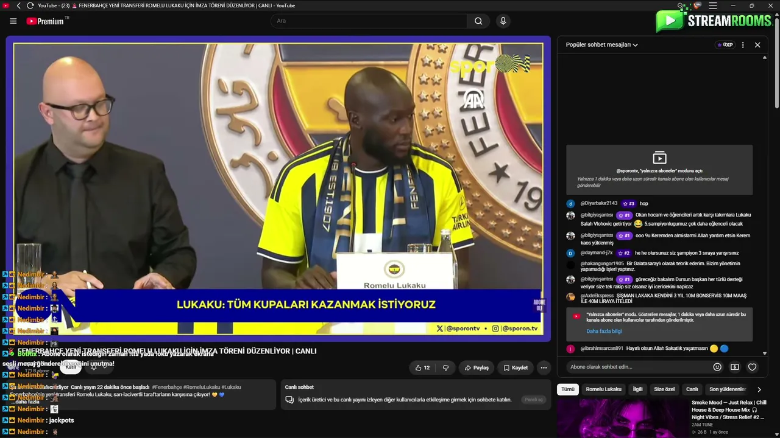Open @Diyarbakır2143's avatar in chat
780x438 pixels.
570,204
